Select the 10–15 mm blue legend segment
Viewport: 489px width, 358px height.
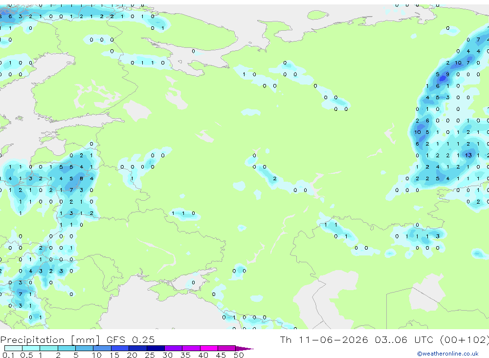point(102,348)
